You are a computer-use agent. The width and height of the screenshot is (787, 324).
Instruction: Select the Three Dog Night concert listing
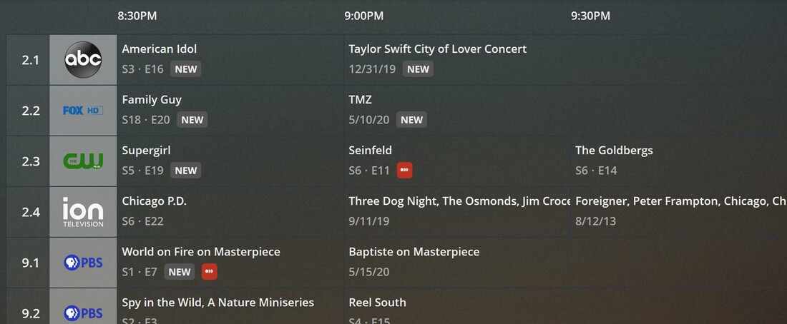pos(456,212)
